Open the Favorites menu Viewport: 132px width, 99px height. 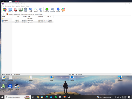coord(18,6)
